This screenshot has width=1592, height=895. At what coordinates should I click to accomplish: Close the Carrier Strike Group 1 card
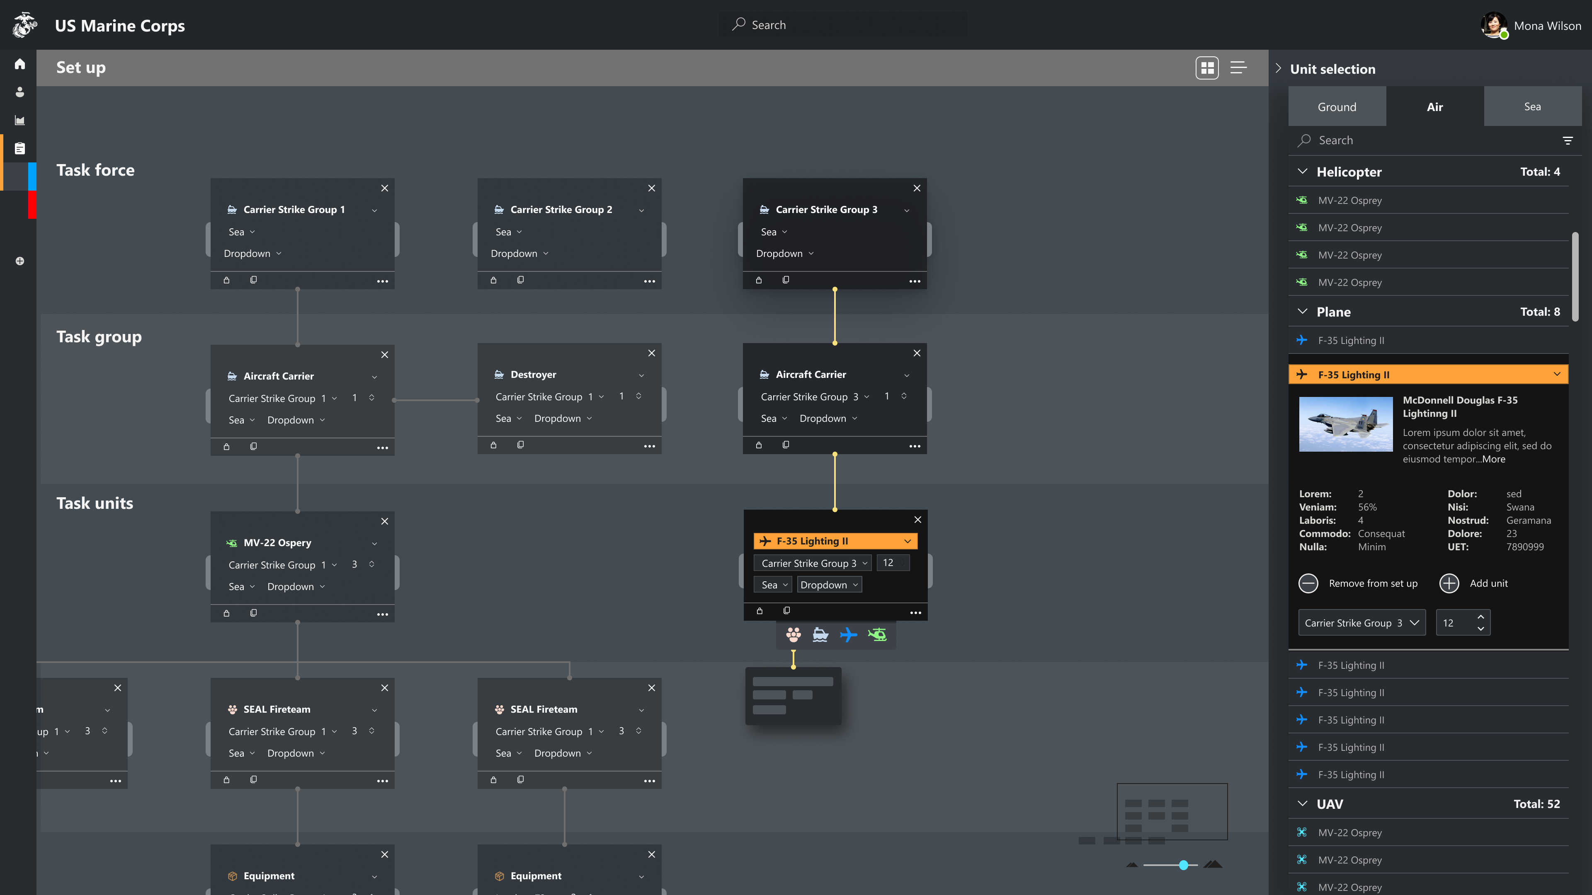click(384, 189)
